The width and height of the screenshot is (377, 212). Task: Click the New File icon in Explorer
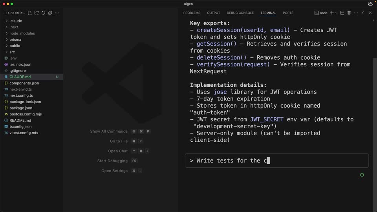click(x=30, y=13)
